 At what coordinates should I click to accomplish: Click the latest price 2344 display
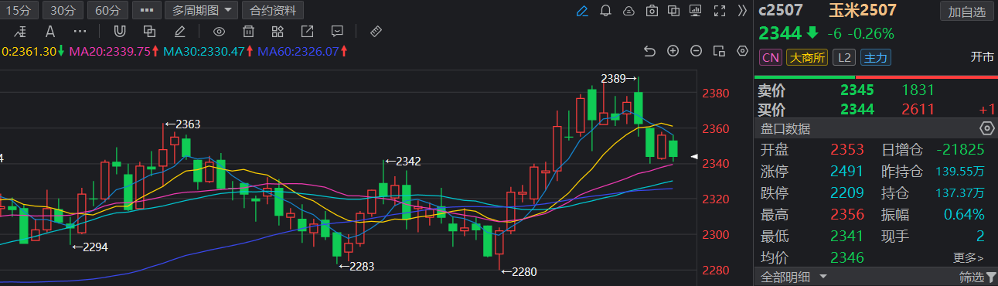pos(780,33)
